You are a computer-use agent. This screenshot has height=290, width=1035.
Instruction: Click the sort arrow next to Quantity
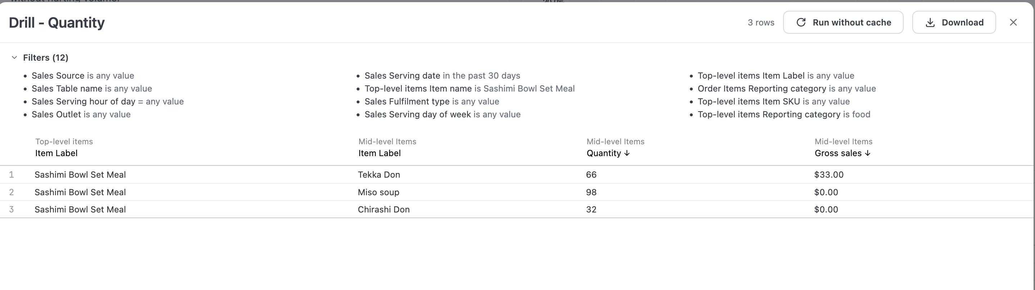tap(627, 153)
